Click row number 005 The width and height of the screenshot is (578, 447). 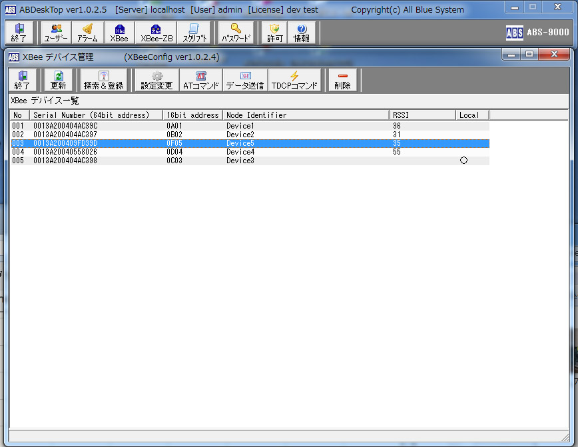(18, 161)
